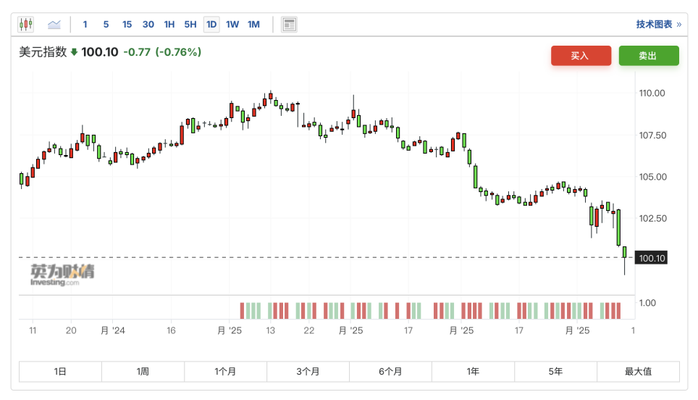Viewport: 698px width, 400px height.
Task: Select the 3个月 time range tab
Action: pos(308,372)
